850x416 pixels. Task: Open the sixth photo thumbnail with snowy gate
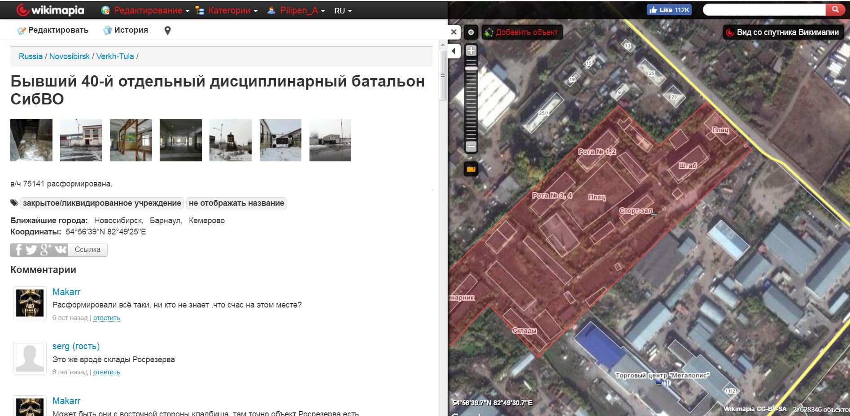point(280,140)
